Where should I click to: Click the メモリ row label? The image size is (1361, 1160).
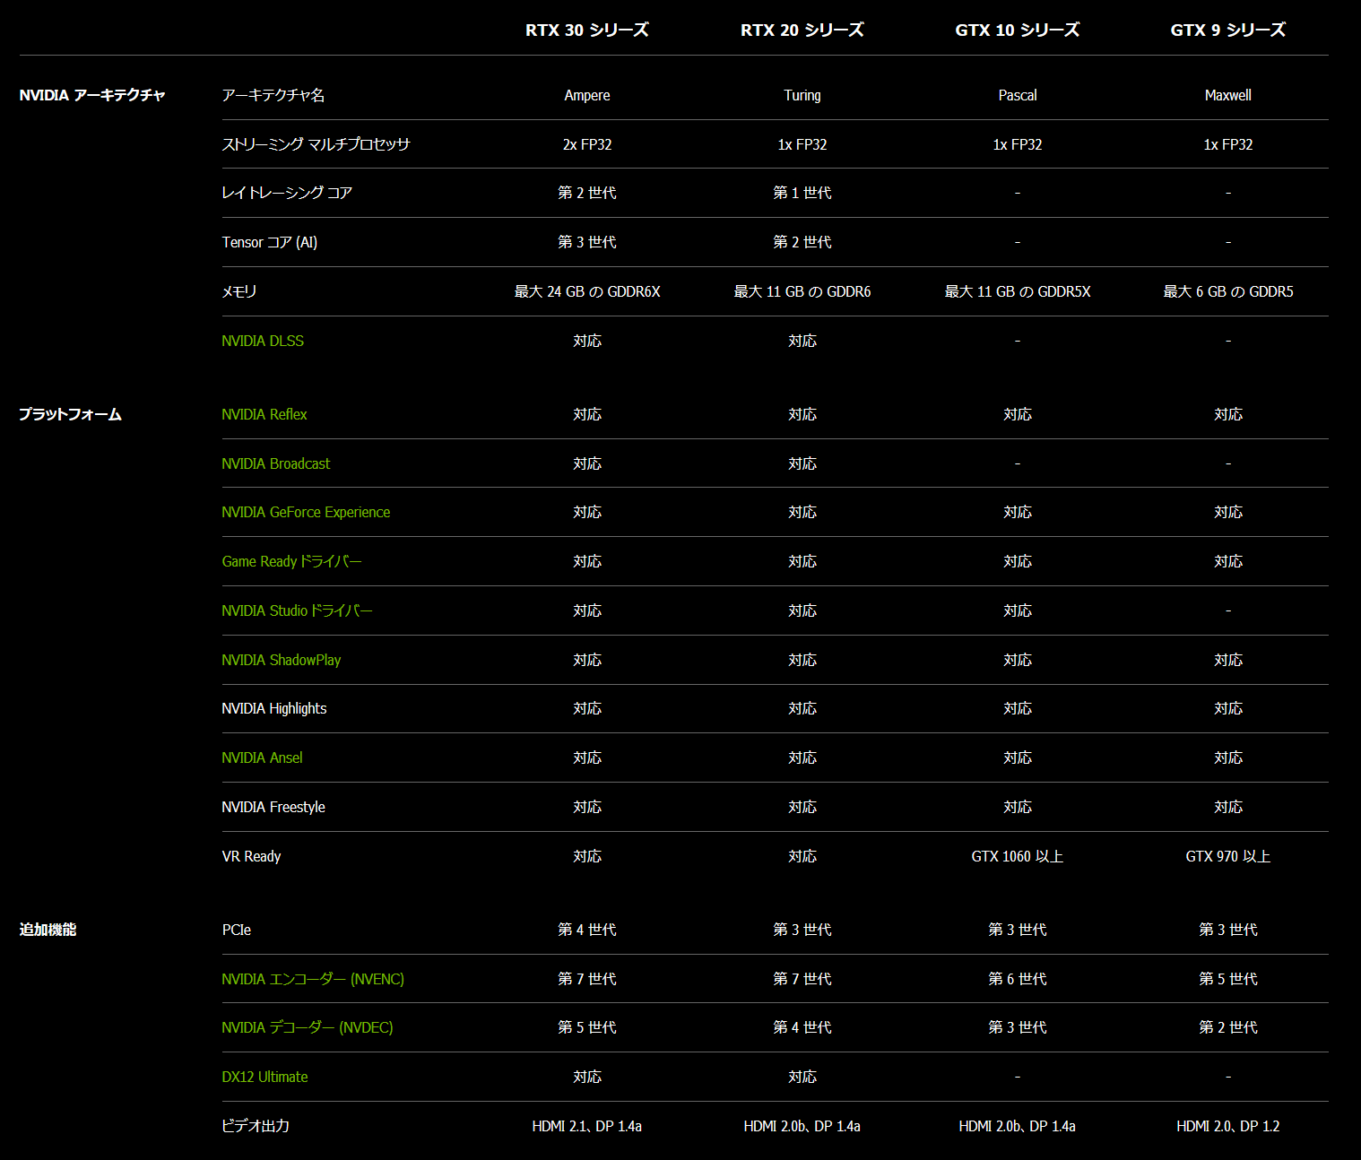point(239,291)
